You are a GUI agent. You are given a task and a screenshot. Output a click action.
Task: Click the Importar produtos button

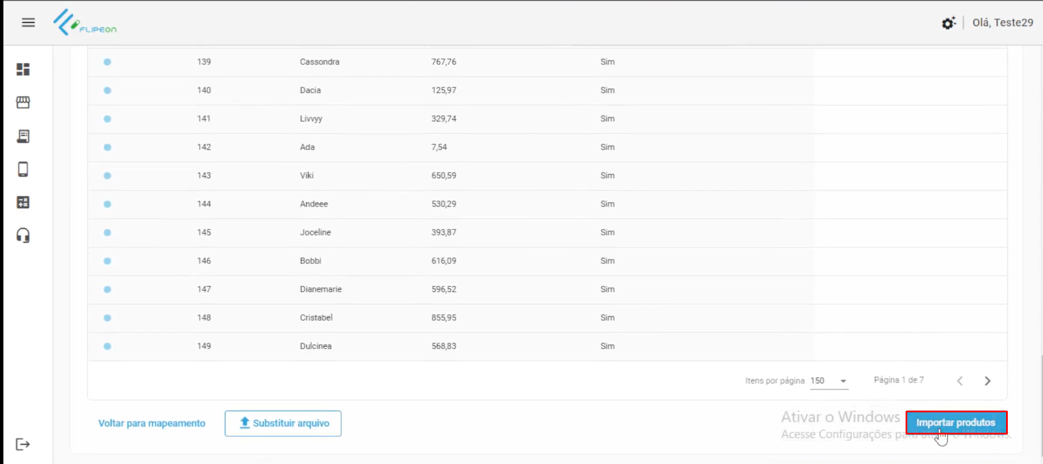tap(956, 423)
